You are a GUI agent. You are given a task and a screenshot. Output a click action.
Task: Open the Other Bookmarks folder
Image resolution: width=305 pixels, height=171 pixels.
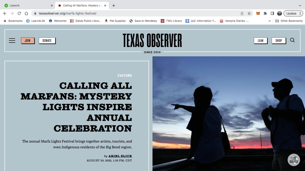coord(289,21)
